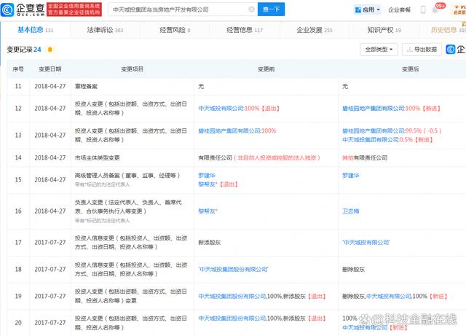
Task: Open the 企业套餐 link
Action: tap(399, 9)
